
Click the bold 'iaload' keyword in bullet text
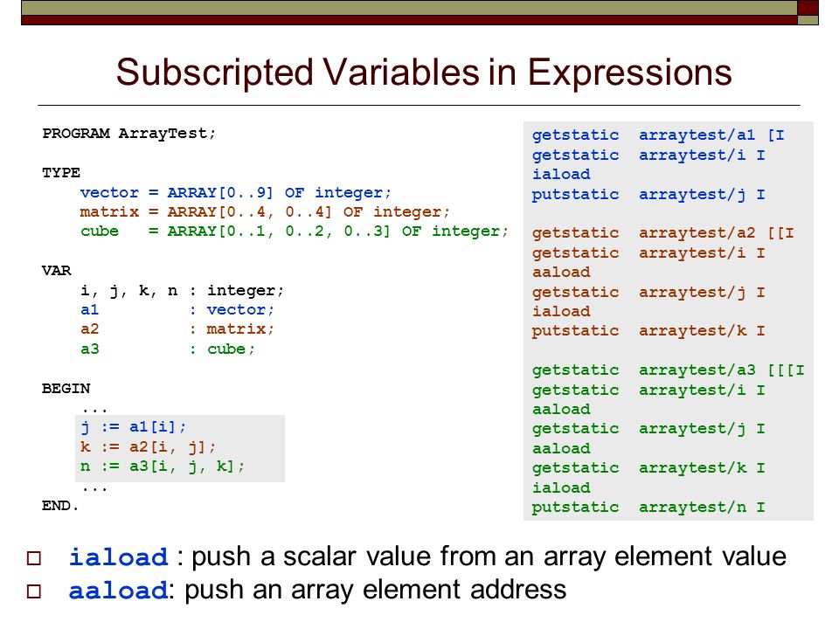[x=118, y=557]
